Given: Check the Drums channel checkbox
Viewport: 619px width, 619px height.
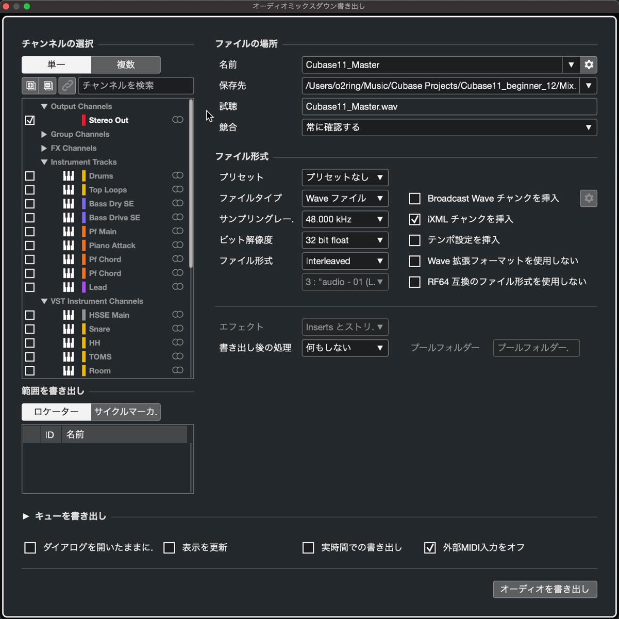Looking at the screenshot, I should (x=30, y=176).
